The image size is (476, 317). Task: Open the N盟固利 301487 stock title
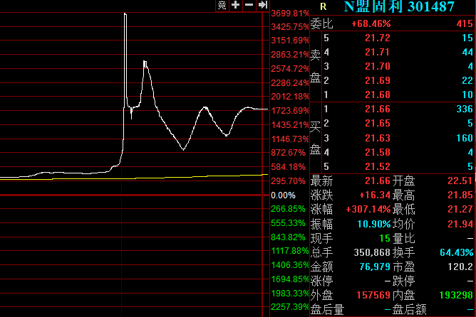pos(399,8)
